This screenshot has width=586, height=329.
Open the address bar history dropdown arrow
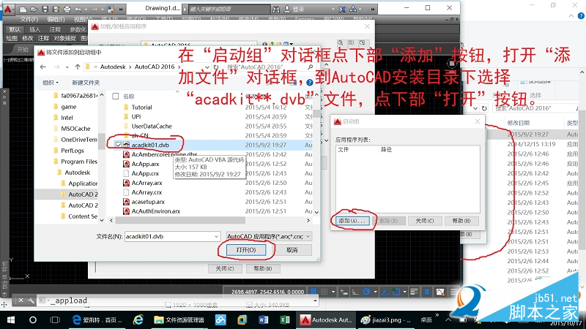point(207,67)
